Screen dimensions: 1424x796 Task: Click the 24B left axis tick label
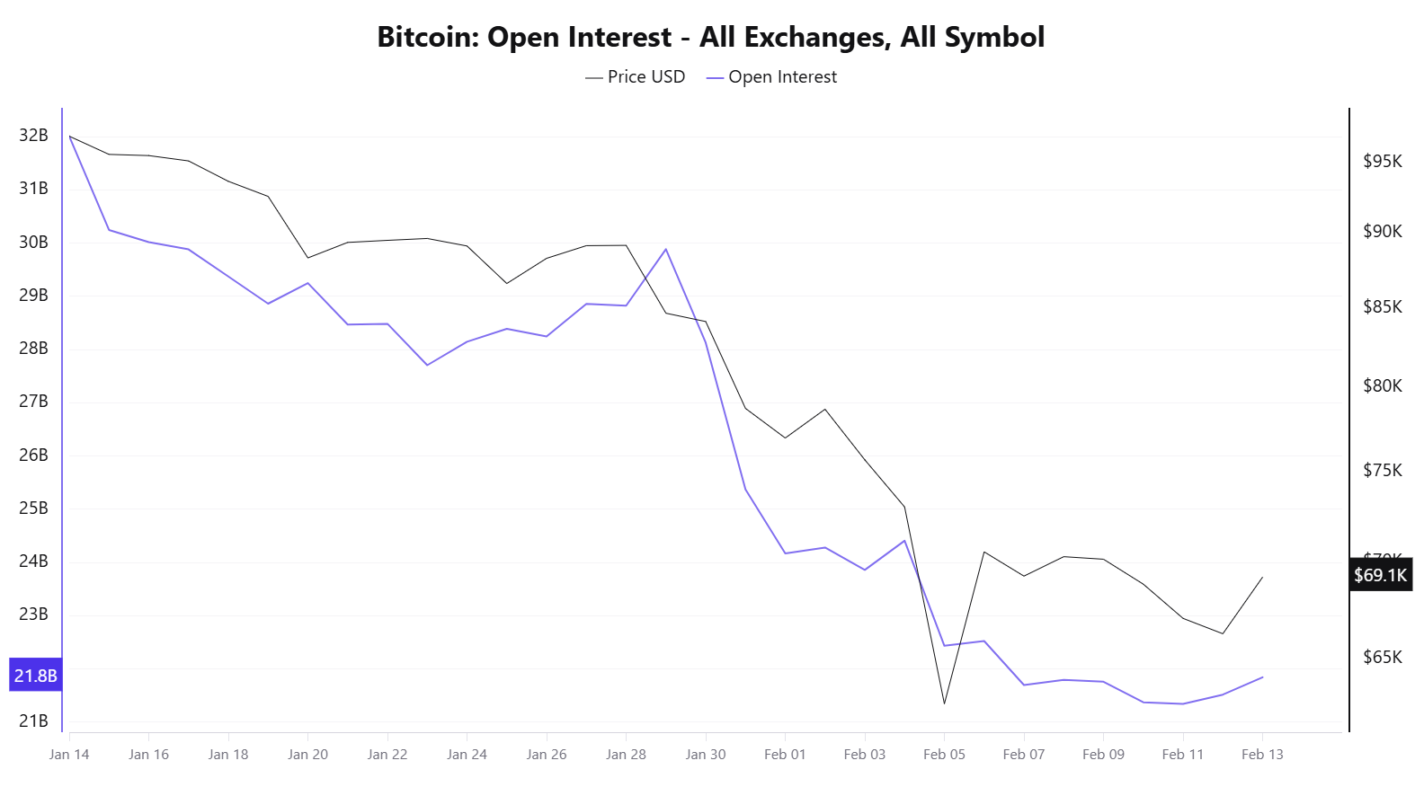tap(33, 562)
